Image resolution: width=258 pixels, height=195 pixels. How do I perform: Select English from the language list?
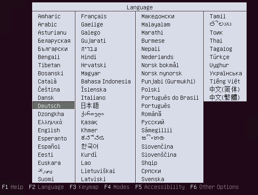[x=49, y=130]
